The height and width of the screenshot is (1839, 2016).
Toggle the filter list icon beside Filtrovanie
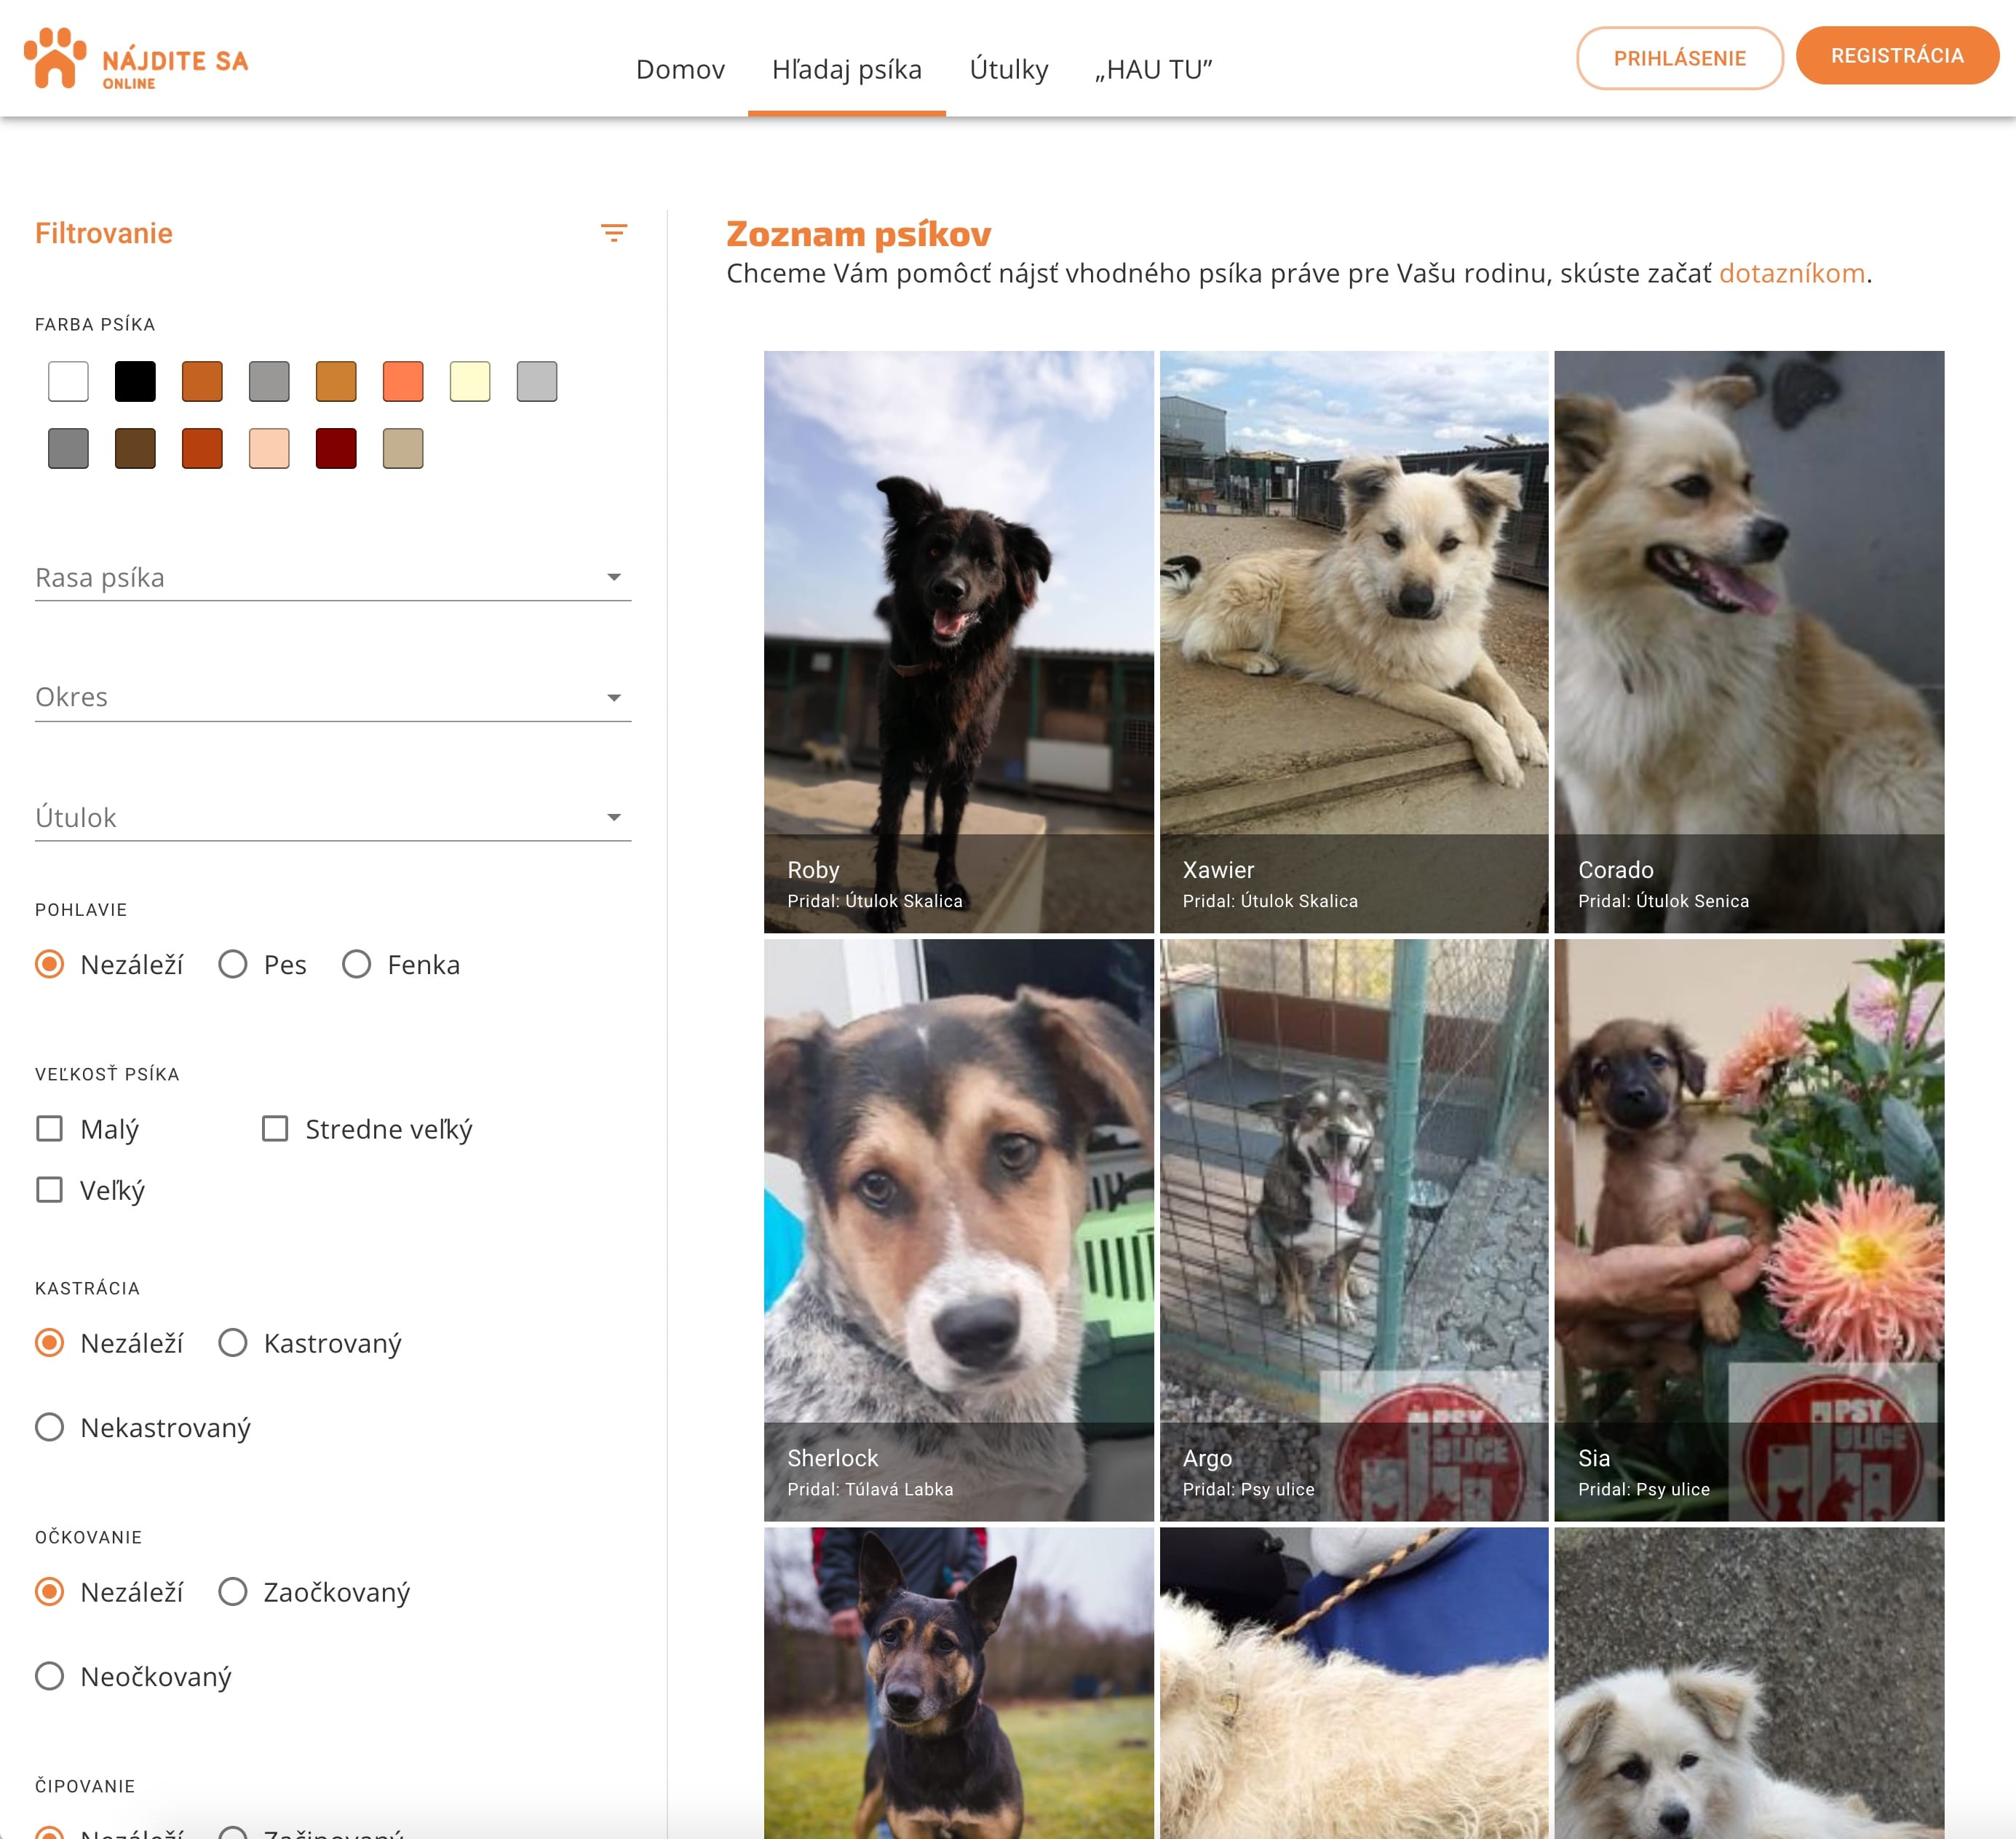pos(614,233)
